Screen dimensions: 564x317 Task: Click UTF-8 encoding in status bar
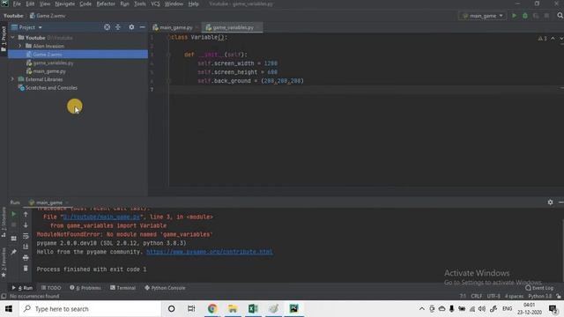pyautogui.click(x=493, y=296)
